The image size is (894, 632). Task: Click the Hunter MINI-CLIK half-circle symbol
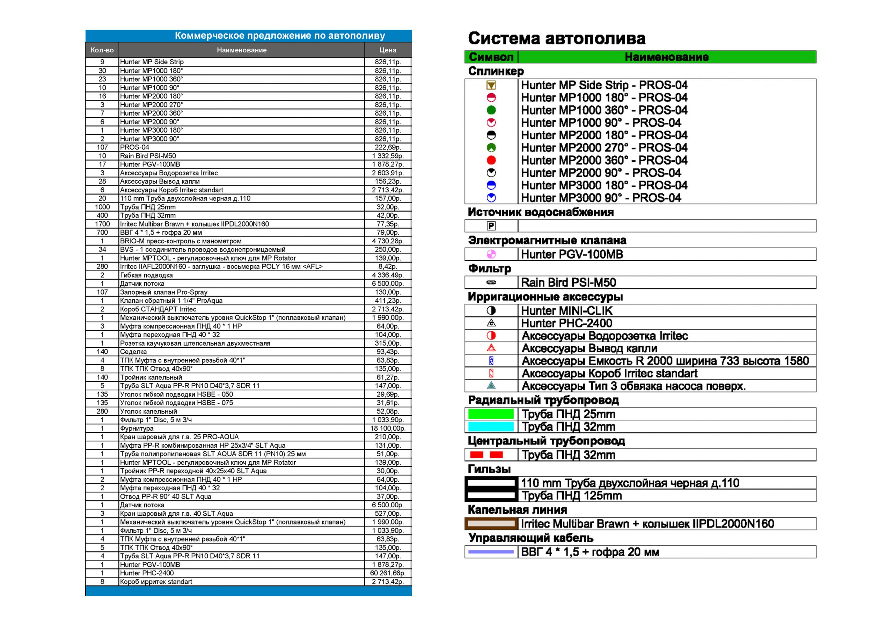[491, 311]
